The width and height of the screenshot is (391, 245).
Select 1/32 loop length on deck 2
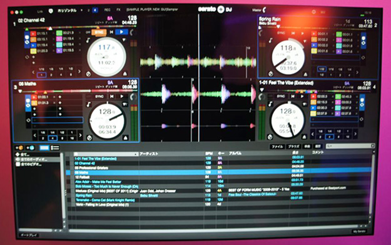(x=322, y=69)
